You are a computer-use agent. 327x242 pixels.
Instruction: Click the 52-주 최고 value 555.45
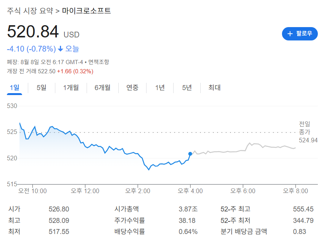click(303, 209)
